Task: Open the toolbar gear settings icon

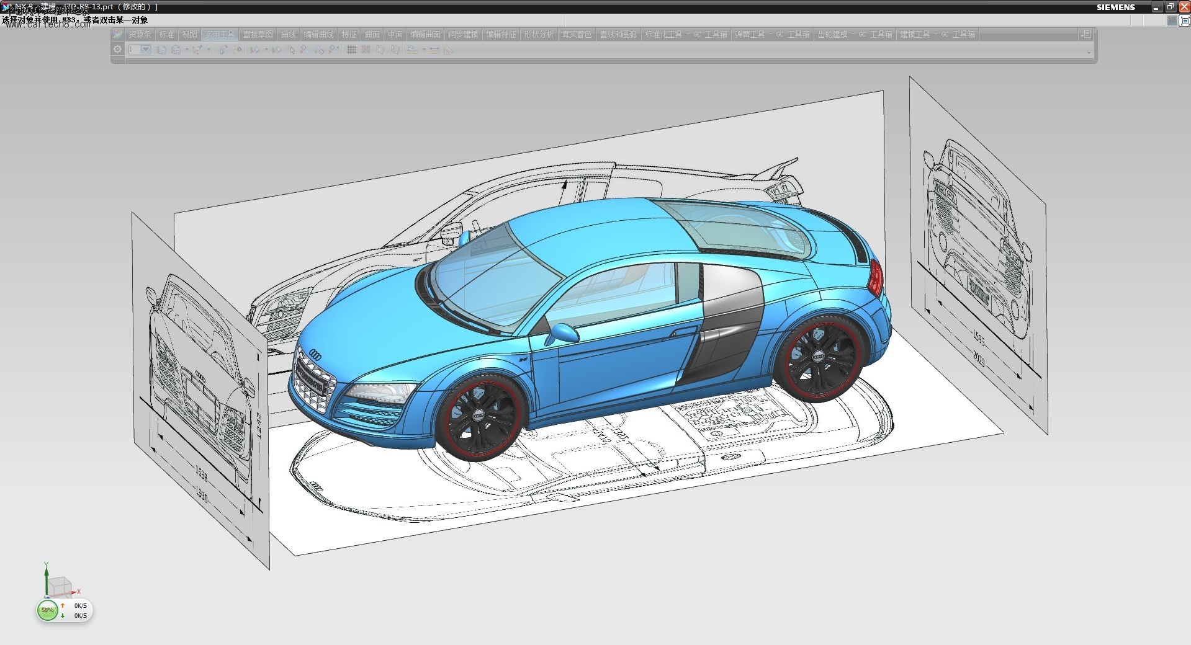Action: point(117,49)
